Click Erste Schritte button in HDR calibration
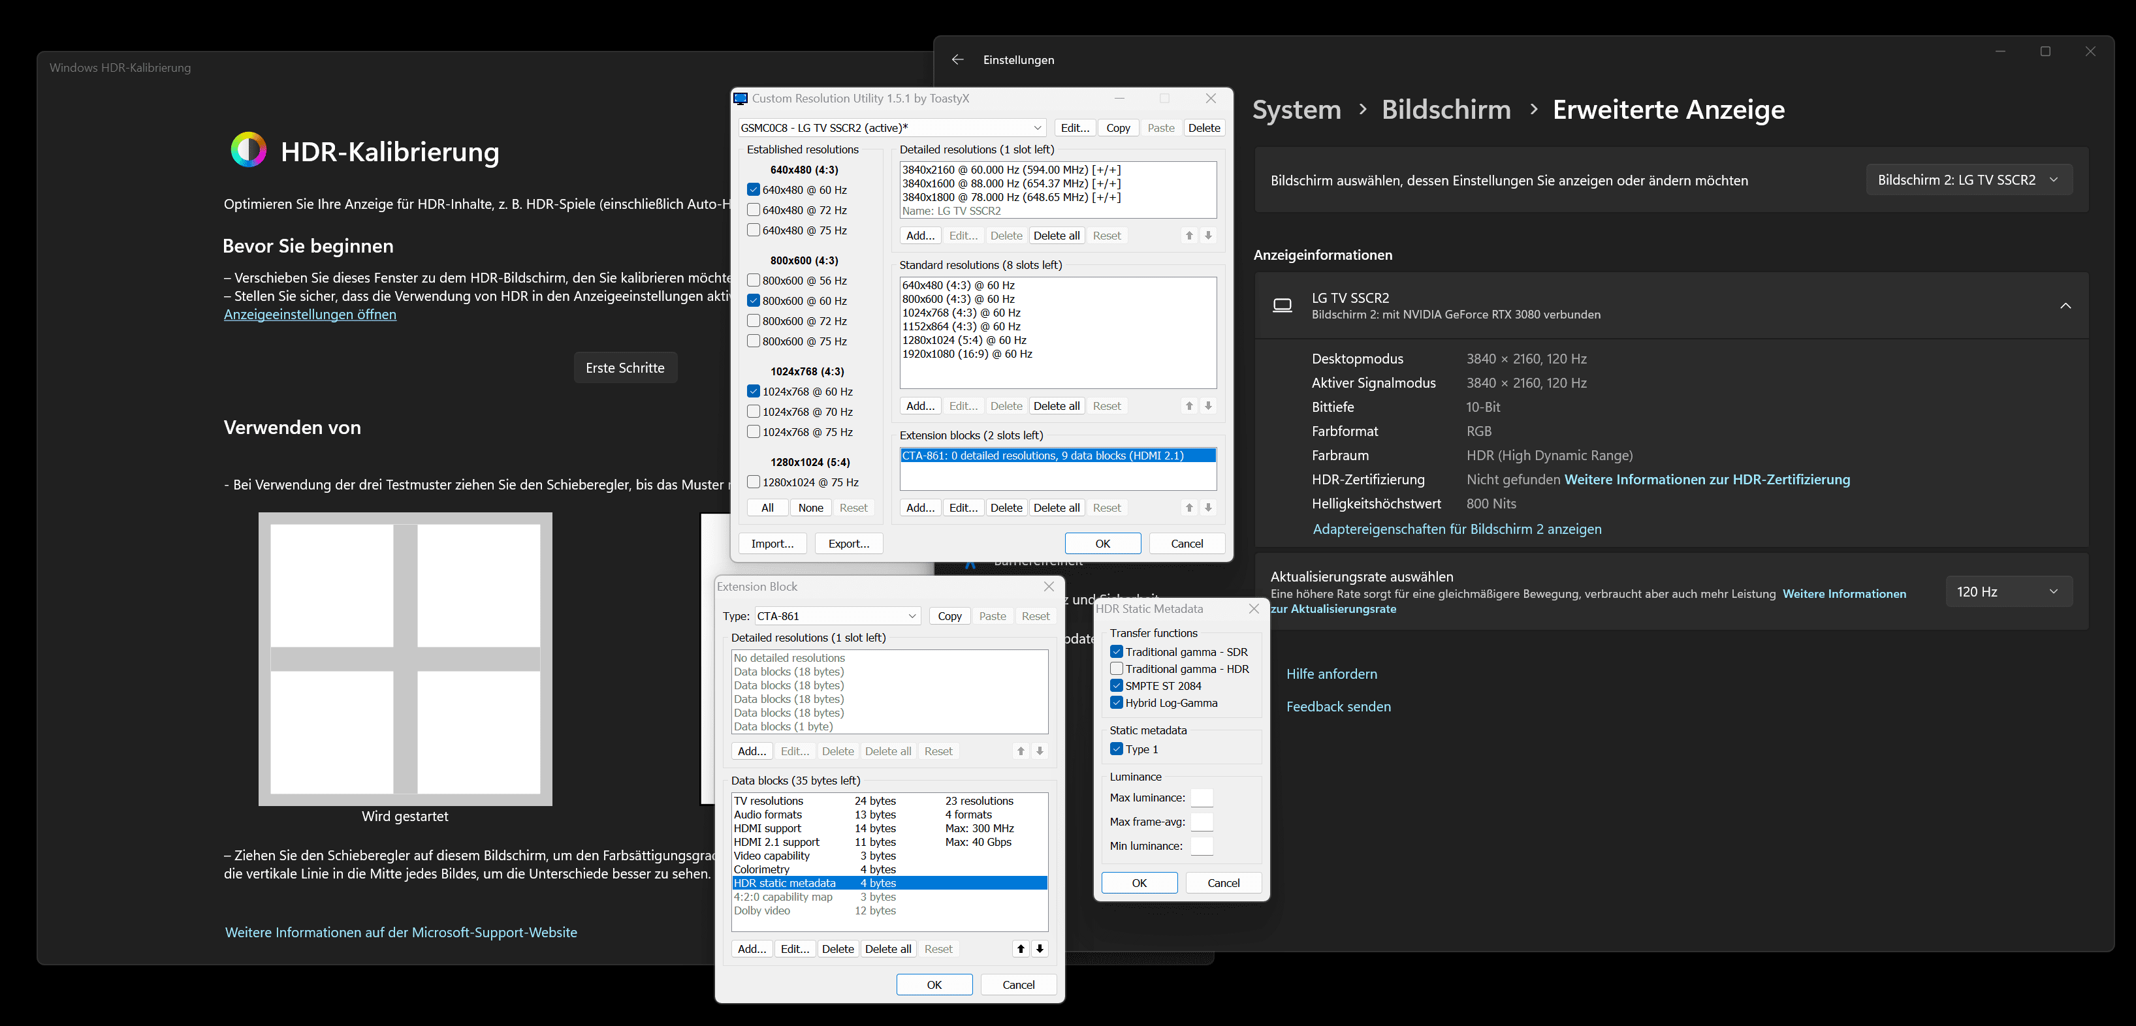Image resolution: width=2136 pixels, height=1026 pixels. point(625,368)
